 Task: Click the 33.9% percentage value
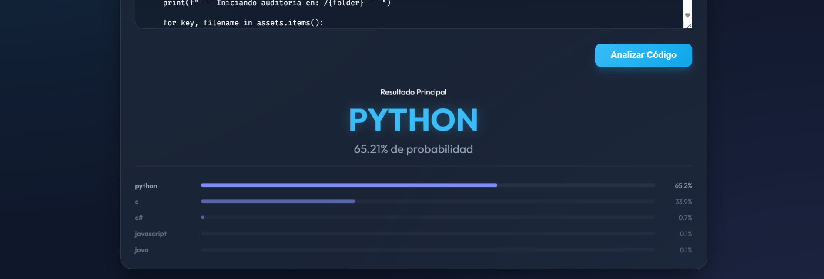pyautogui.click(x=683, y=202)
